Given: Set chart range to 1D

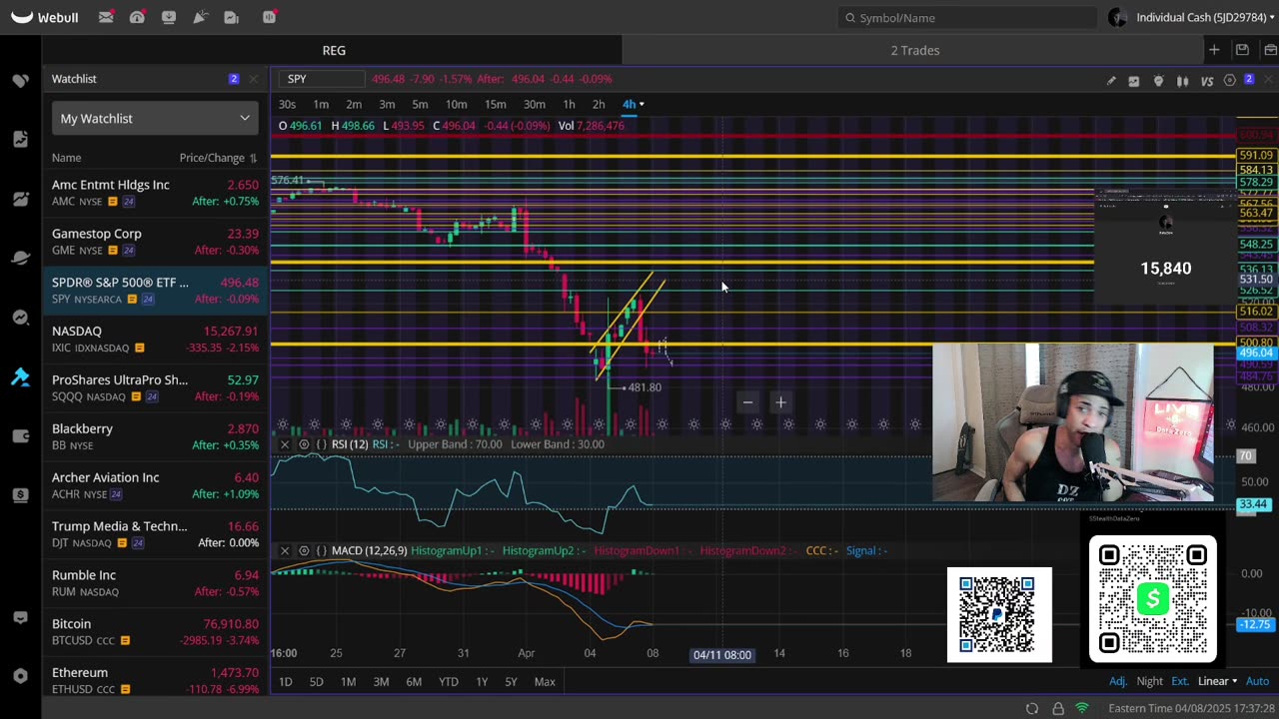Looking at the screenshot, I should (285, 681).
